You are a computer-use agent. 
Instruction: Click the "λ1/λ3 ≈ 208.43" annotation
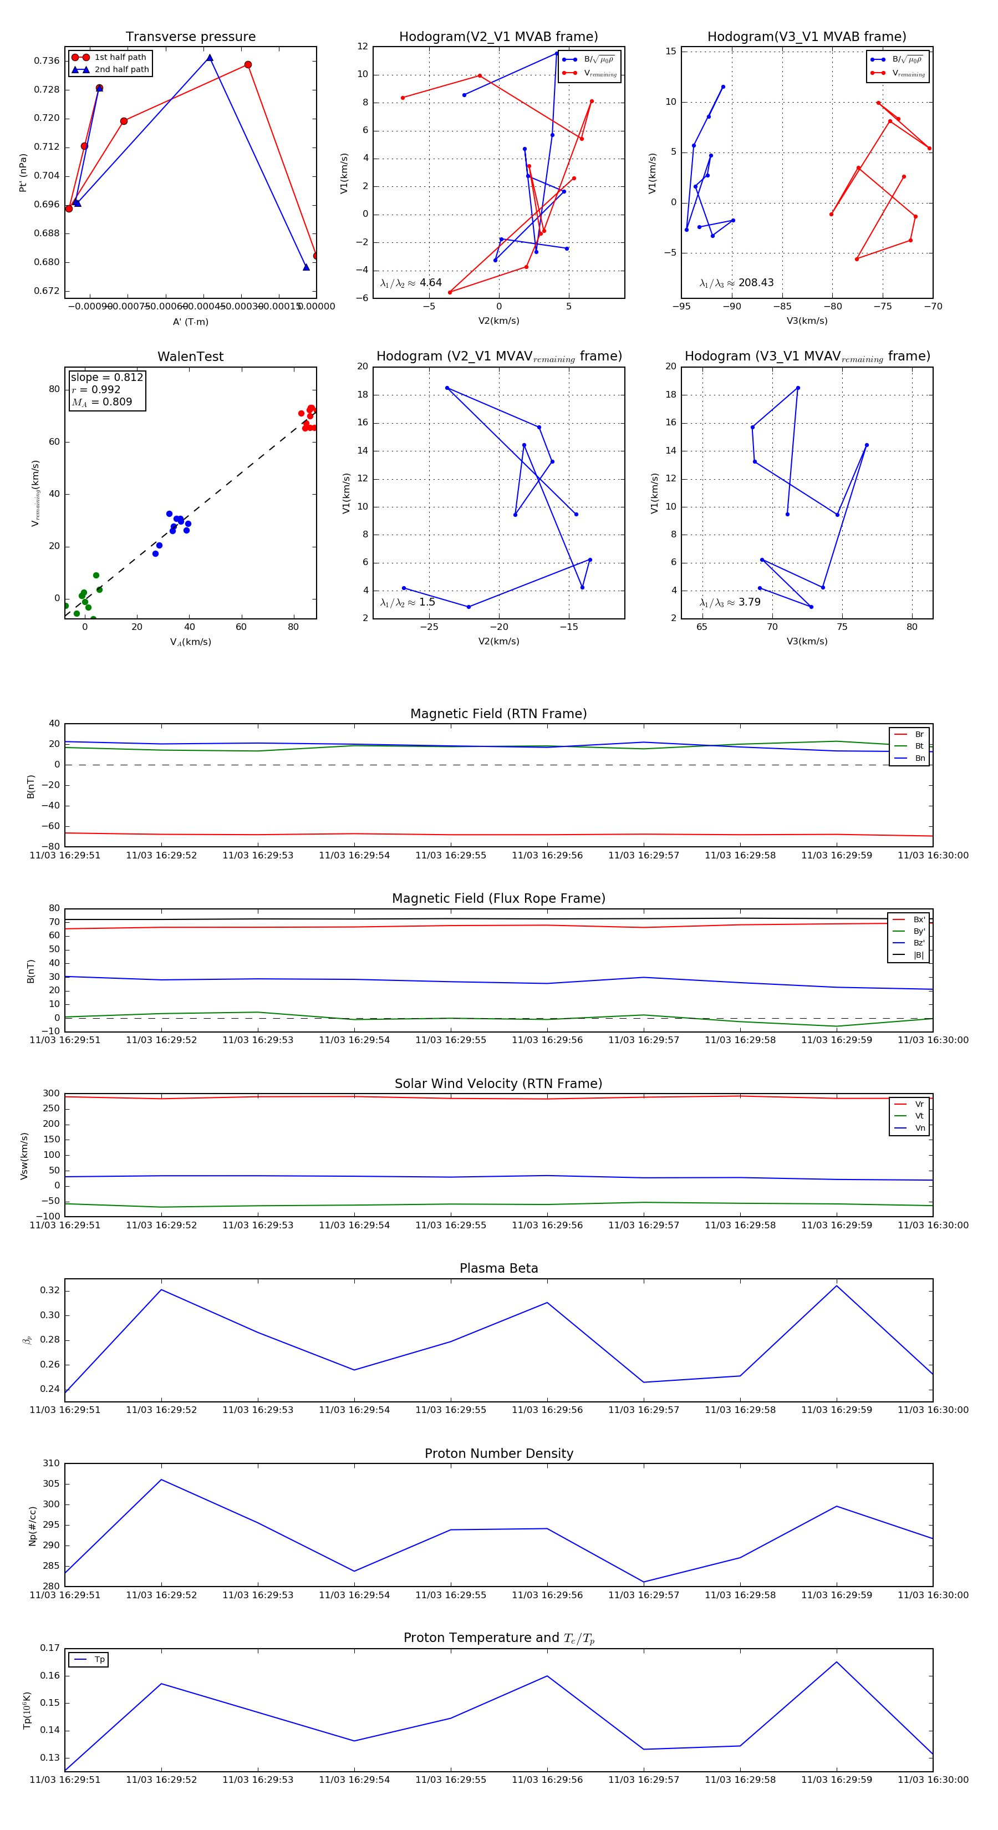tap(737, 283)
